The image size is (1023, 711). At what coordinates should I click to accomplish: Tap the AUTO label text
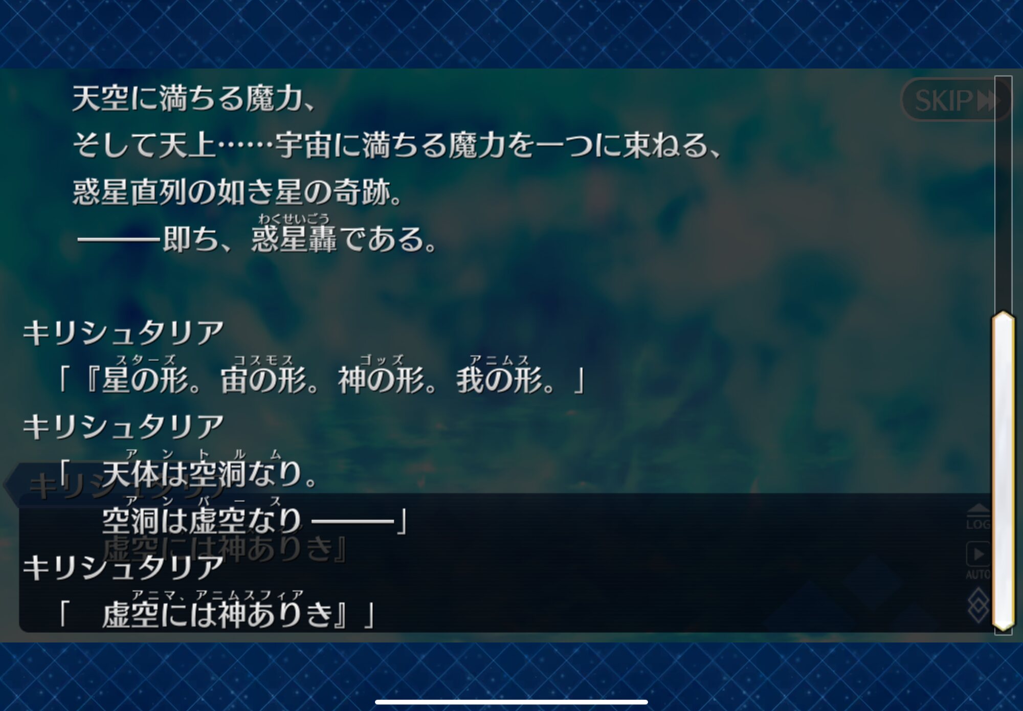(x=978, y=574)
